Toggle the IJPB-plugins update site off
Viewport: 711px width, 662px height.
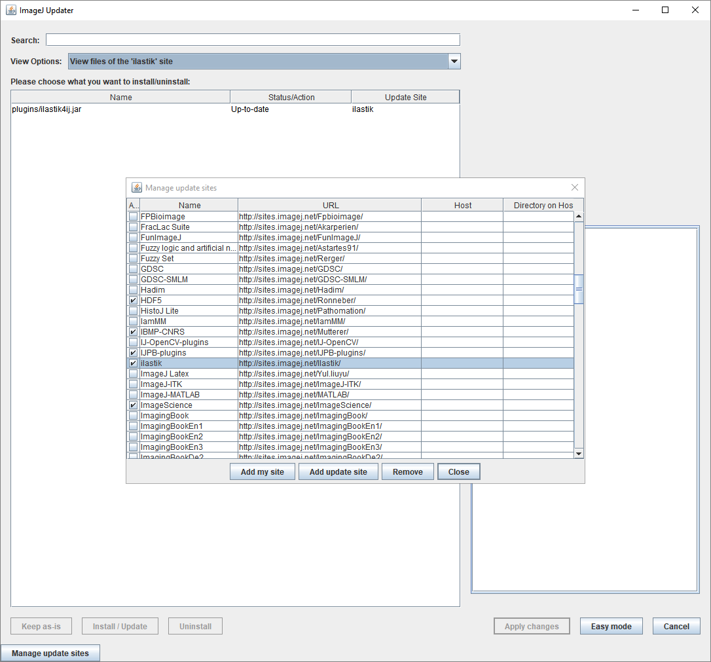click(x=133, y=352)
